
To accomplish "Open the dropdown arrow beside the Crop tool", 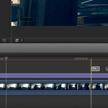I will 22,40.
